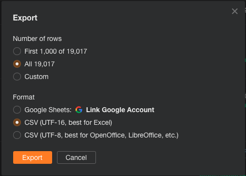Click the "Google Sheets:" label text
Viewport: 246px width, 176px height.
48,110
